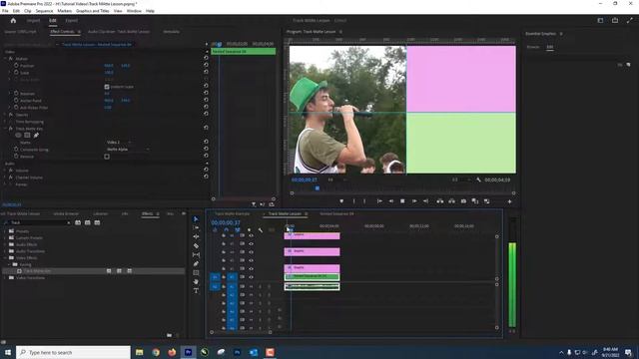639x359 pixels.
Task: Collapse Track Matte Key effect
Action: coord(5,129)
